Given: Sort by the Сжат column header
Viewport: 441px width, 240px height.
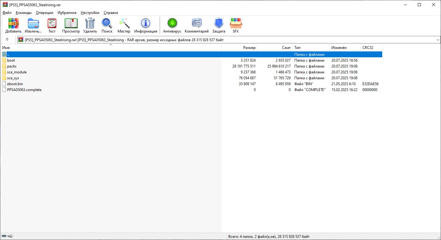Looking at the screenshot, I should (x=275, y=48).
